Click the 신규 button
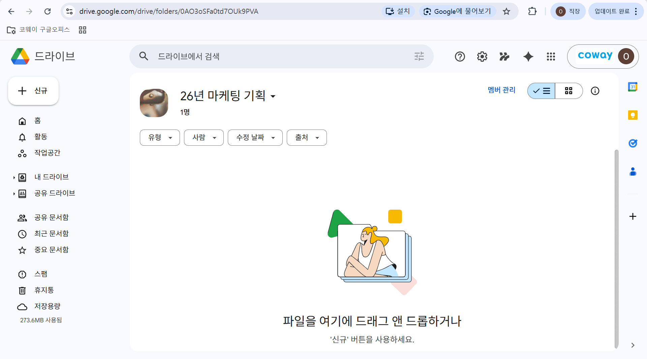 [33, 91]
